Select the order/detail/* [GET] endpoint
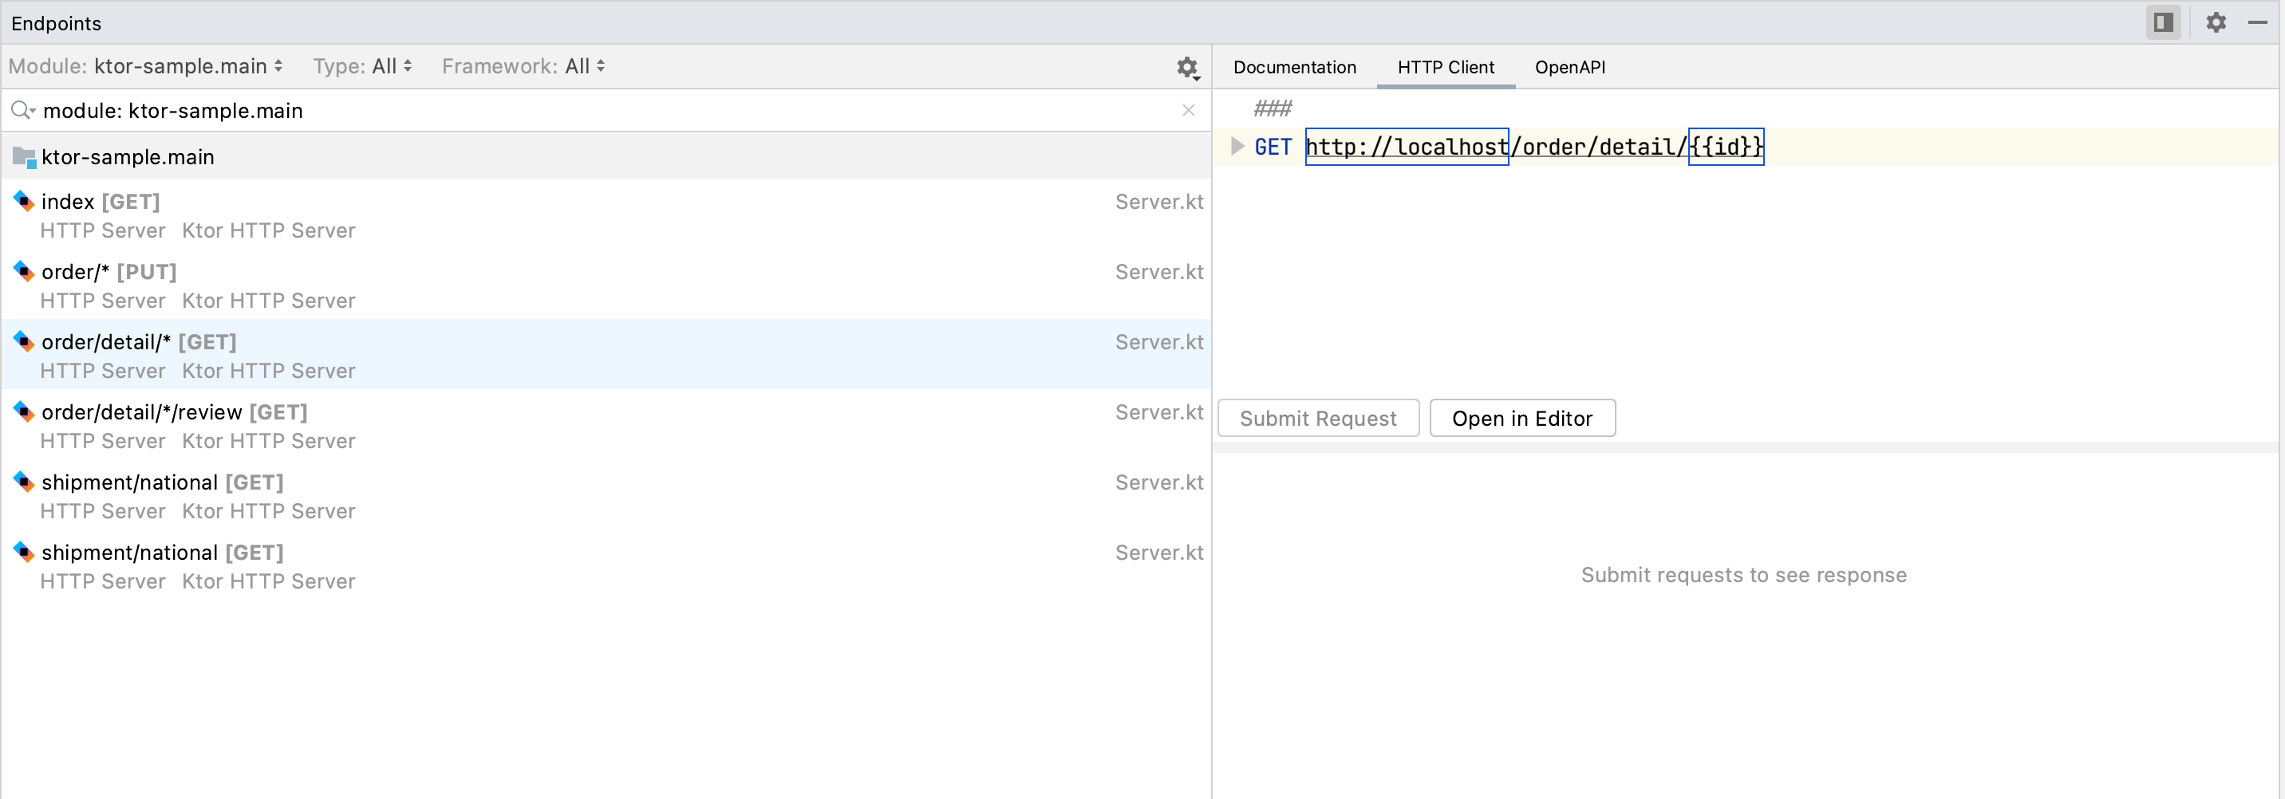 pos(606,356)
